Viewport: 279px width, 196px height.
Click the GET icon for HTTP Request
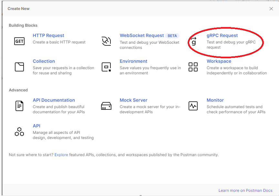point(19,41)
